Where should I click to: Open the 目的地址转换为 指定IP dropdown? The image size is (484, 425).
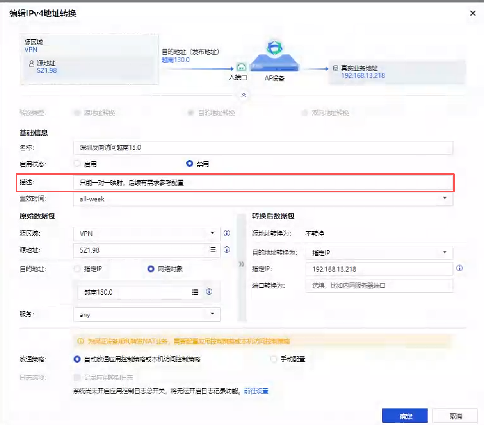379,253
